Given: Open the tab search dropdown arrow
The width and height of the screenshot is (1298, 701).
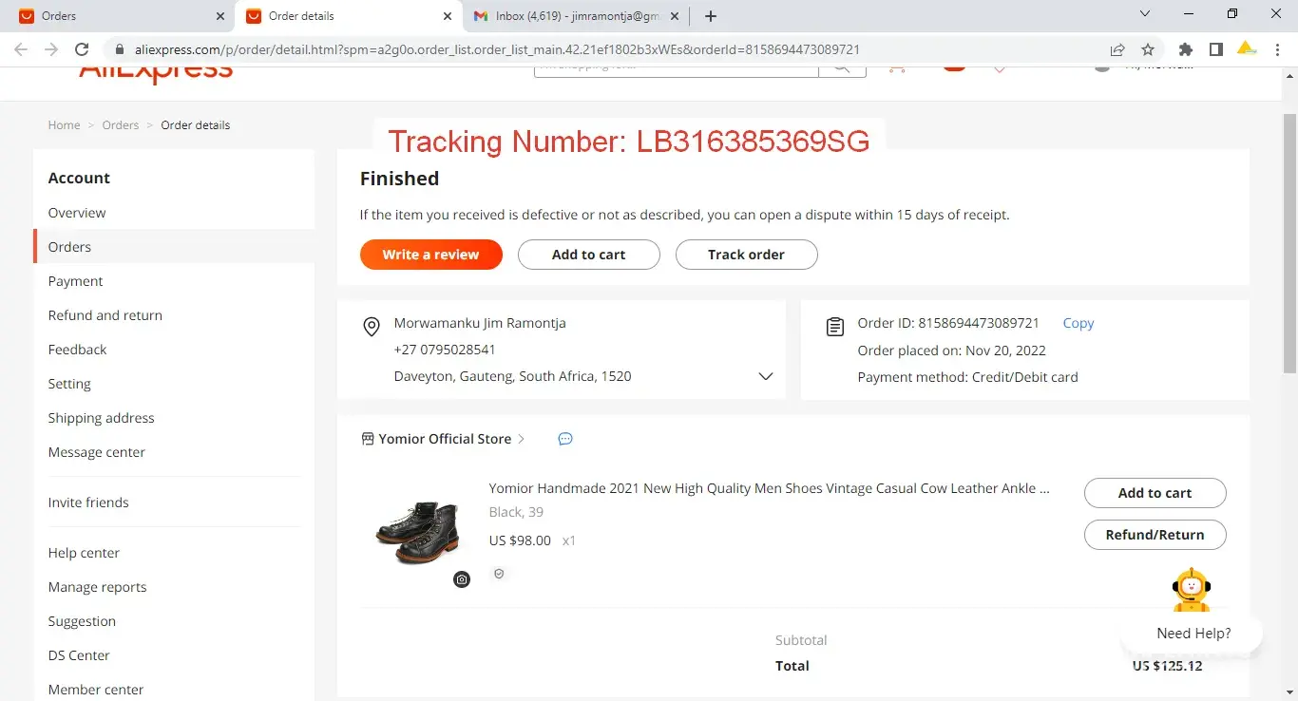Looking at the screenshot, I should tap(1145, 14).
